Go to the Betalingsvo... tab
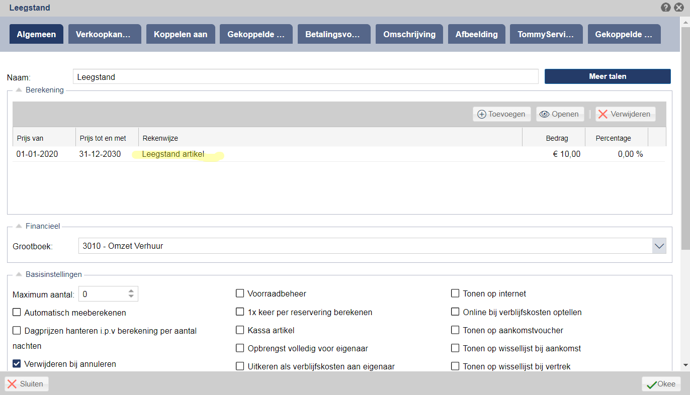This screenshot has height=395, width=690. tap(334, 34)
